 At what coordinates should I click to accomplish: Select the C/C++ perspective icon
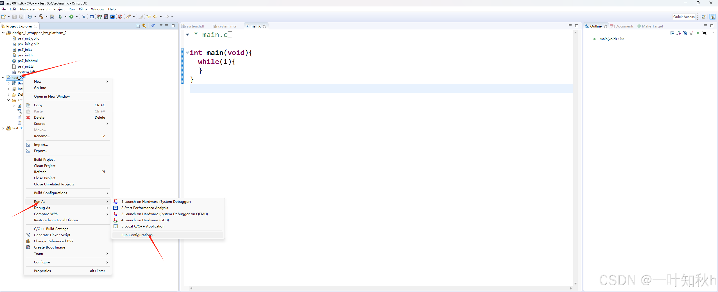click(712, 17)
